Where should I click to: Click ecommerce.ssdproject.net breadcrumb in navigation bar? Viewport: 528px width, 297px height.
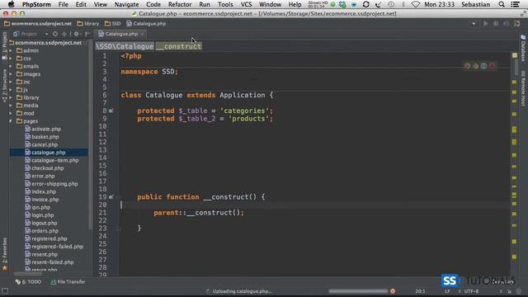point(38,24)
